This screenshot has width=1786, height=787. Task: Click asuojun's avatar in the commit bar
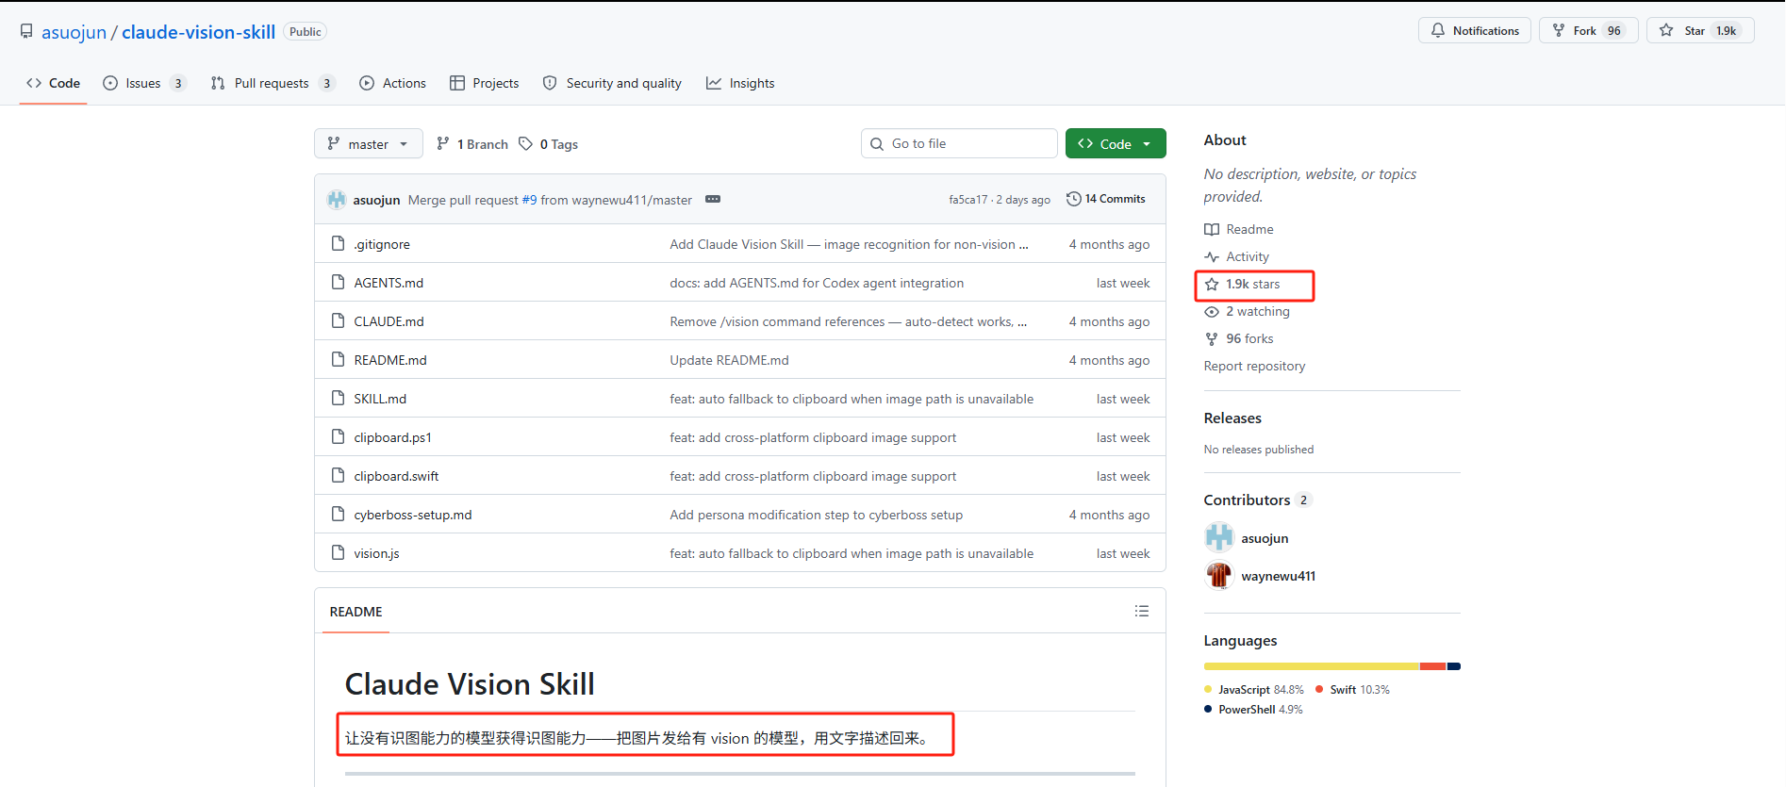pos(337,200)
